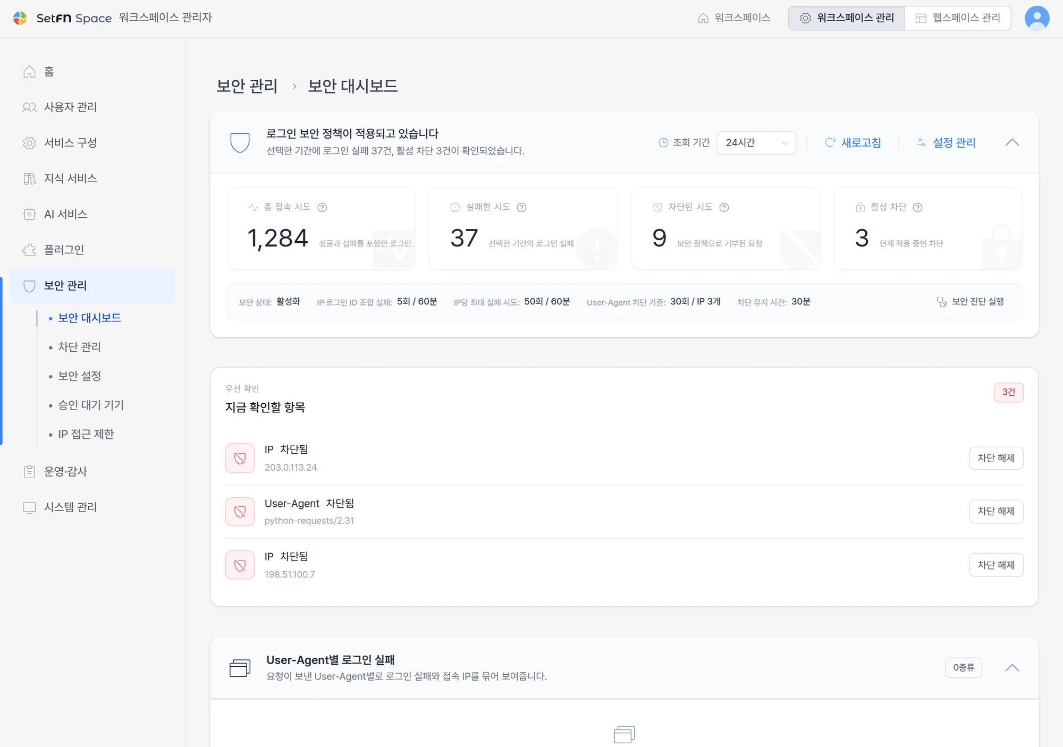
Task: Click the AI 서비스 chip icon
Action: tap(30, 214)
